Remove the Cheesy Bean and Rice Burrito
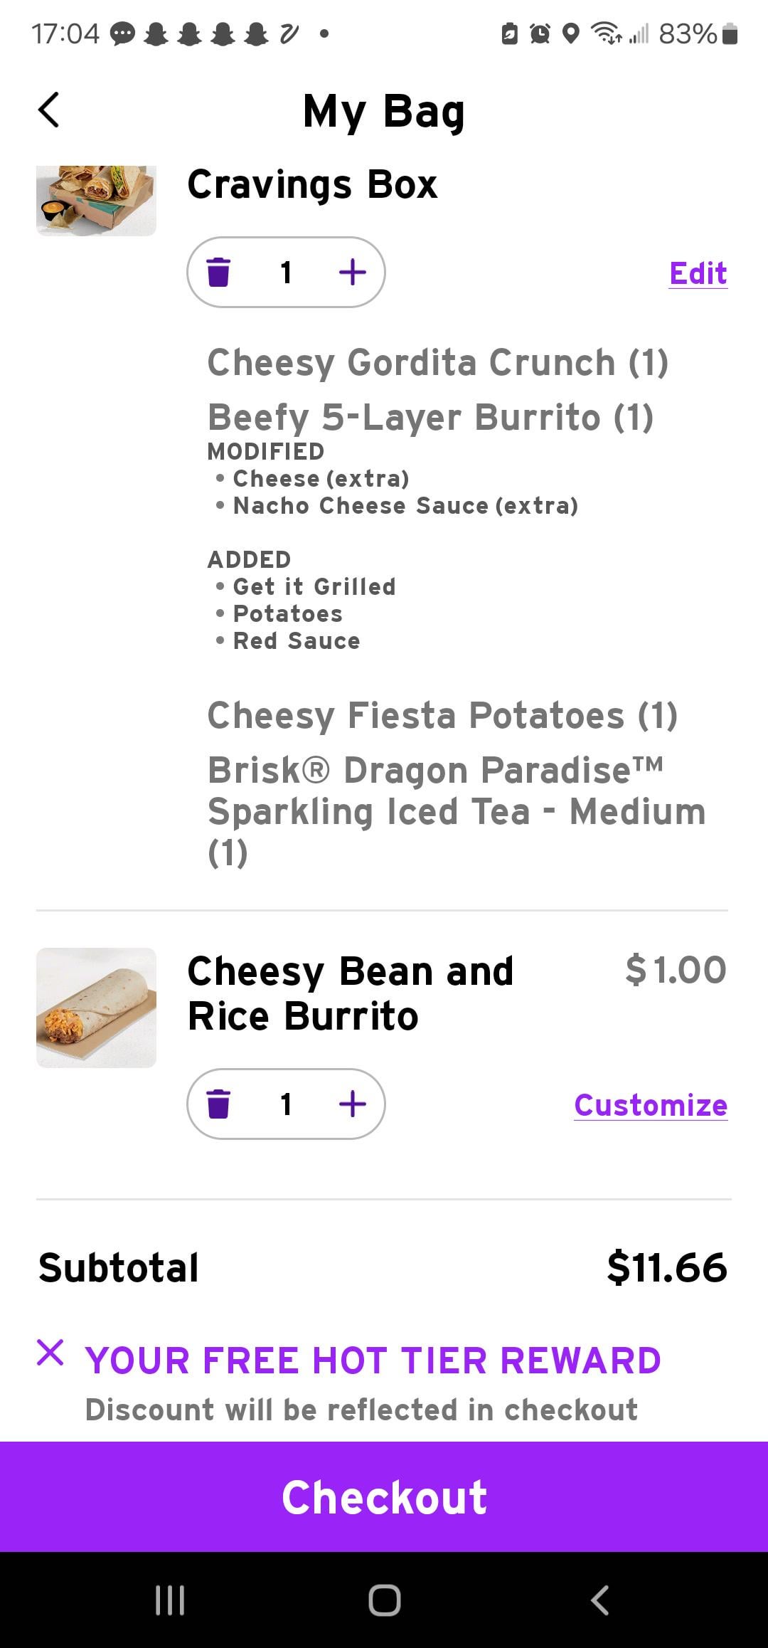This screenshot has width=768, height=1648. point(218,1104)
